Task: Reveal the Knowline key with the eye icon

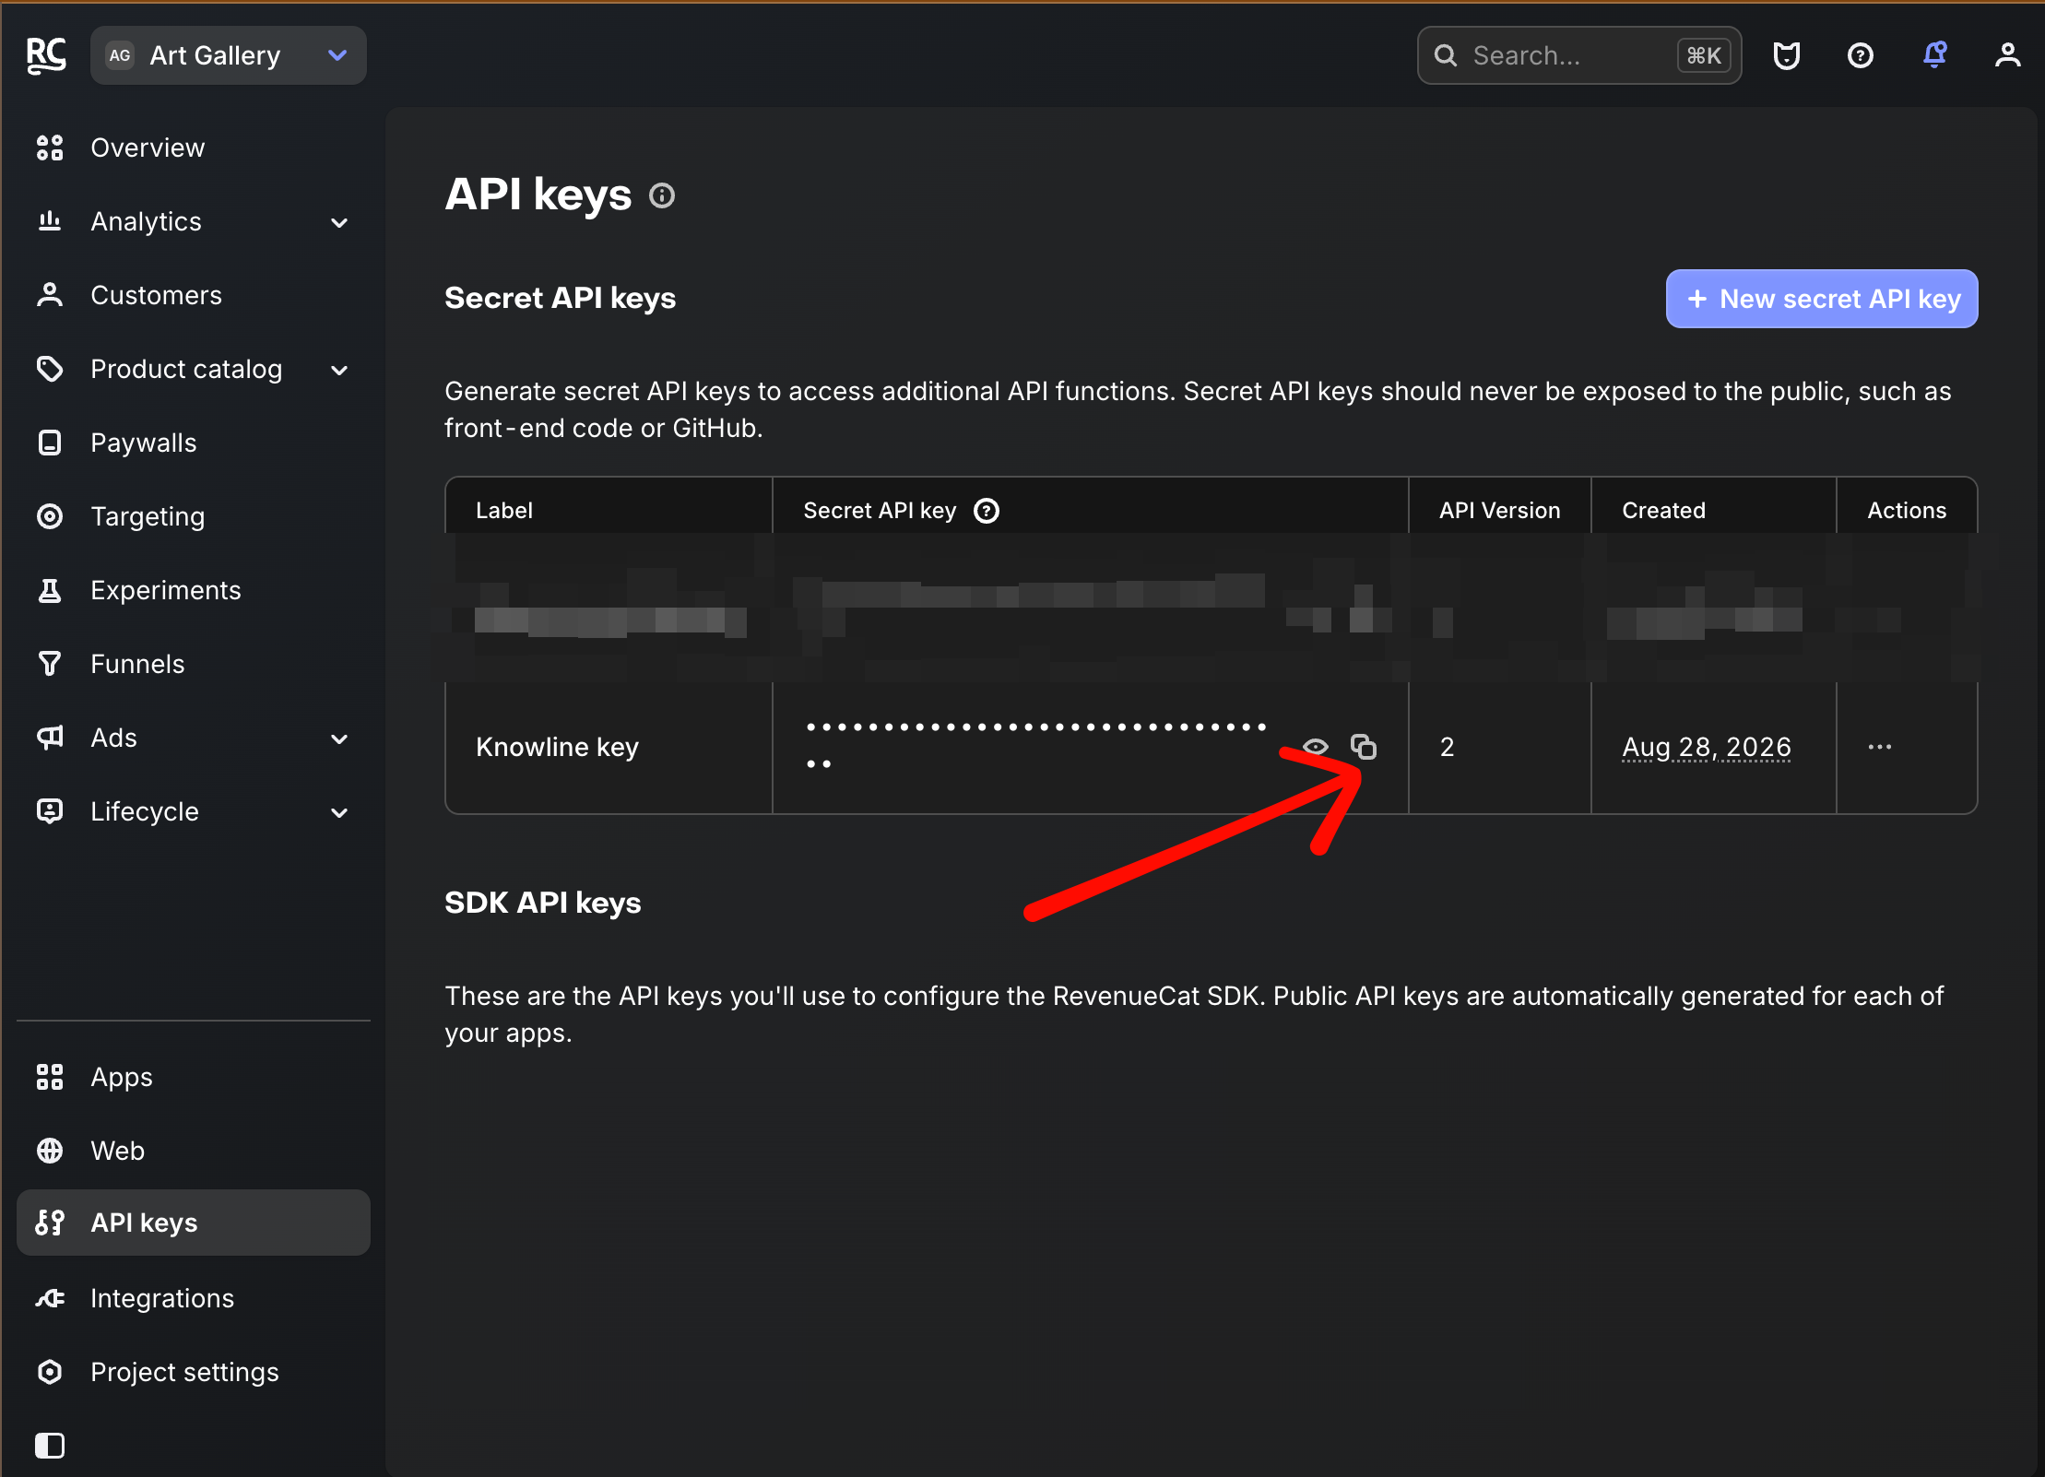Action: tap(1316, 747)
